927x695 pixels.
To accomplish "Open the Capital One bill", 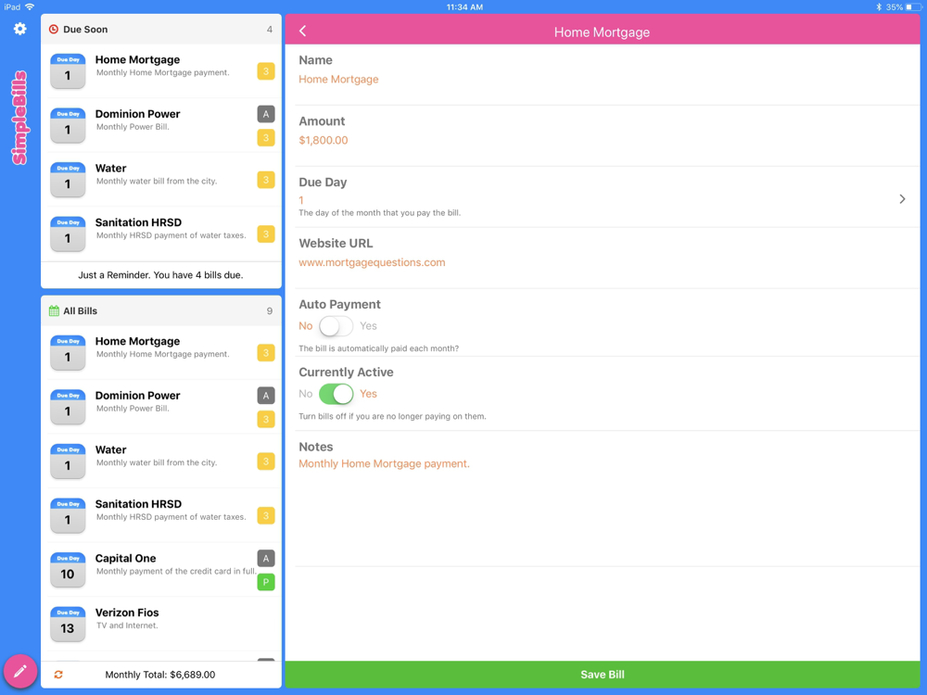I will click(161, 570).
